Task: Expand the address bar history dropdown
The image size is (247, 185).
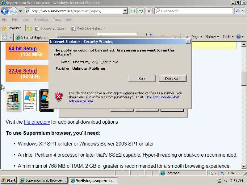Action: (125, 11)
